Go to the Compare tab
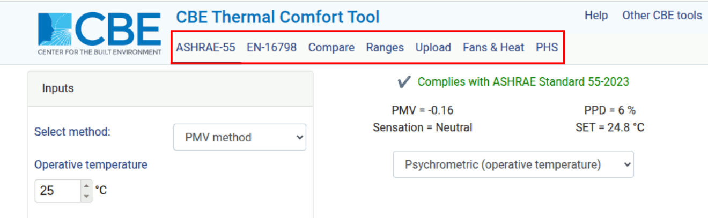This screenshot has width=708, height=218. coord(331,47)
